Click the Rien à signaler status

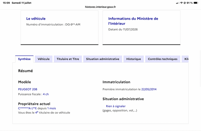[x=116, y=106]
